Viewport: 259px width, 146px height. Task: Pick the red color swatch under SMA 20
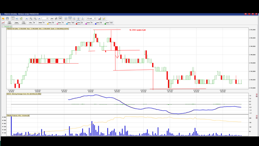[76, 24]
